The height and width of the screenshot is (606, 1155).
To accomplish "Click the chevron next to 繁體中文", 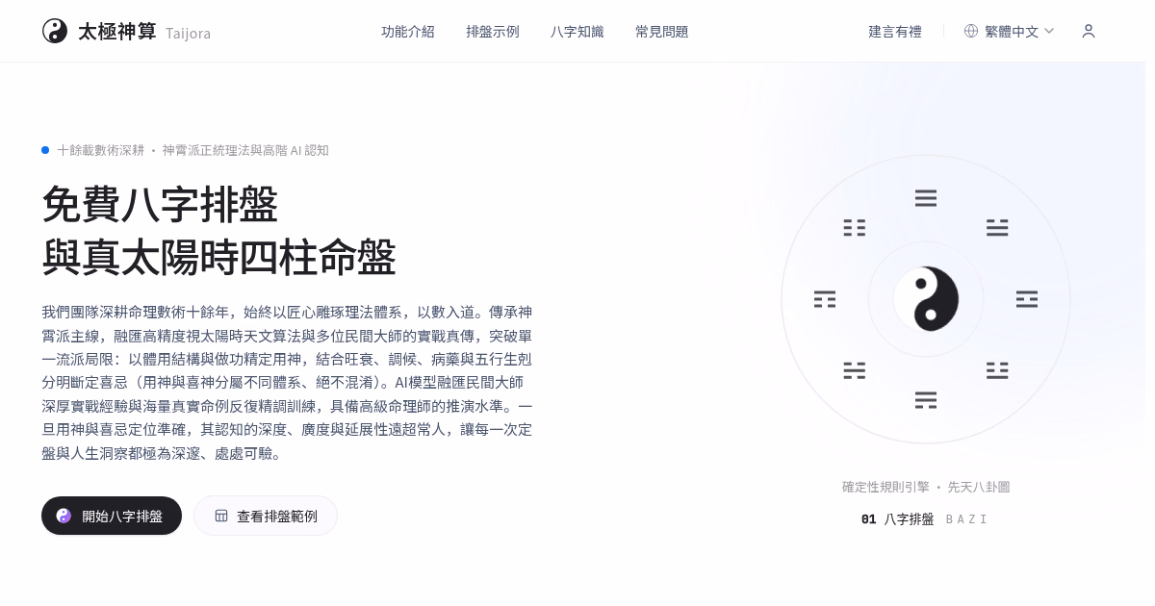I will click(1049, 31).
